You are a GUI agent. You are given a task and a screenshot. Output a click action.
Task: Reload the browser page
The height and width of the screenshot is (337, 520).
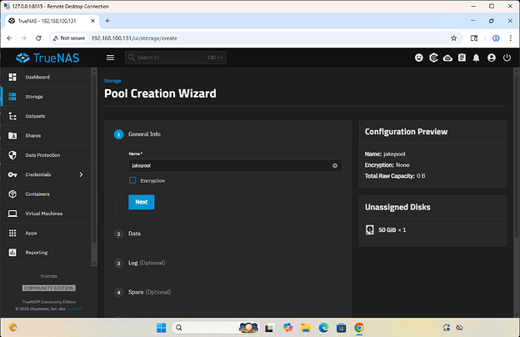pyautogui.click(x=38, y=38)
